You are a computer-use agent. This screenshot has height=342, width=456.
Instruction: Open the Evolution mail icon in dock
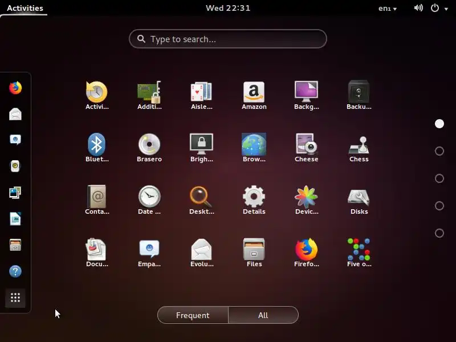tap(15, 114)
